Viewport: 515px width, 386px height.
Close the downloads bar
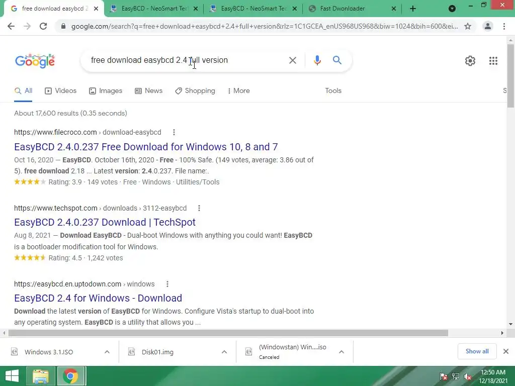pos(506,351)
